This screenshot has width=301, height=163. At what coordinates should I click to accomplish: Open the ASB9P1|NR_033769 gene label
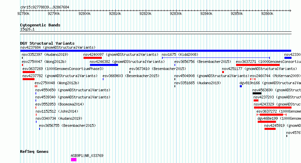pos(87,156)
